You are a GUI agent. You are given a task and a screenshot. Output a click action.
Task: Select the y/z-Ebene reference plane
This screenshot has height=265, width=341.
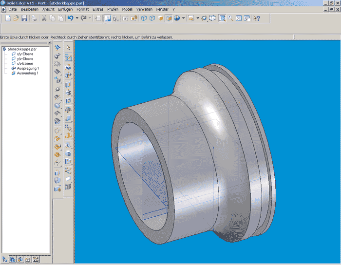[25, 58]
